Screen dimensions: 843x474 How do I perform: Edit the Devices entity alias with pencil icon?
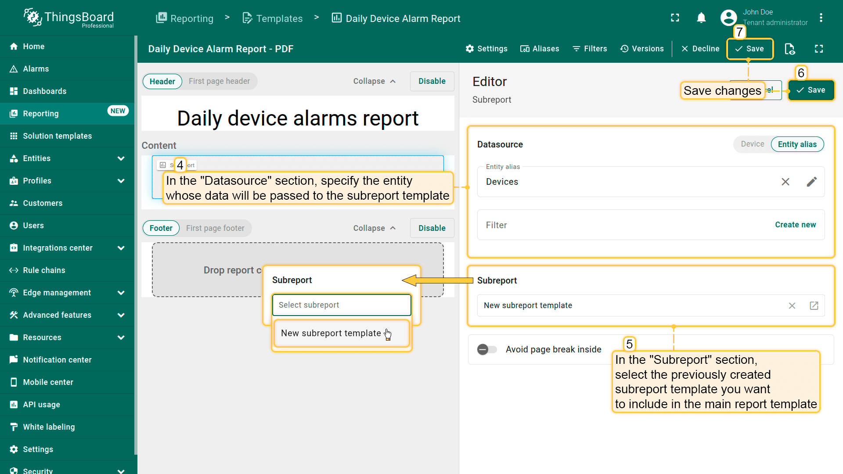(x=811, y=182)
